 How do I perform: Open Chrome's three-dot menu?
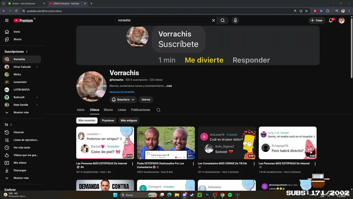tap(349, 11)
